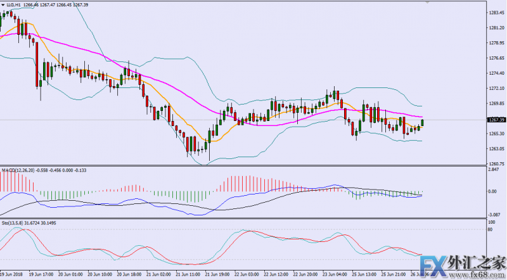This screenshot has height=280, width=507.
Task: Select the 25 Jun 13:00 time label
Action: point(364,274)
